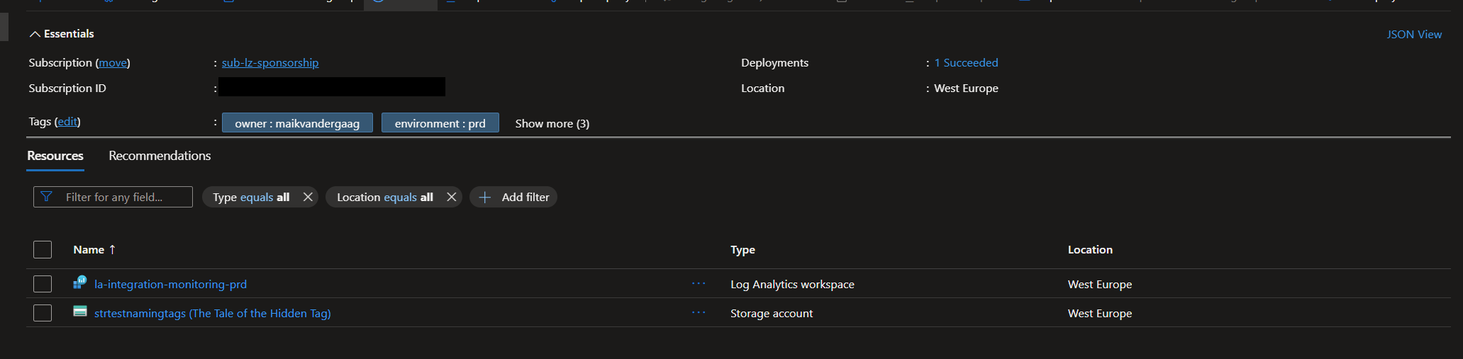Viewport: 1463px width, 359px height.
Task: Click the owner : maikvandergaag tag
Action: [297, 123]
